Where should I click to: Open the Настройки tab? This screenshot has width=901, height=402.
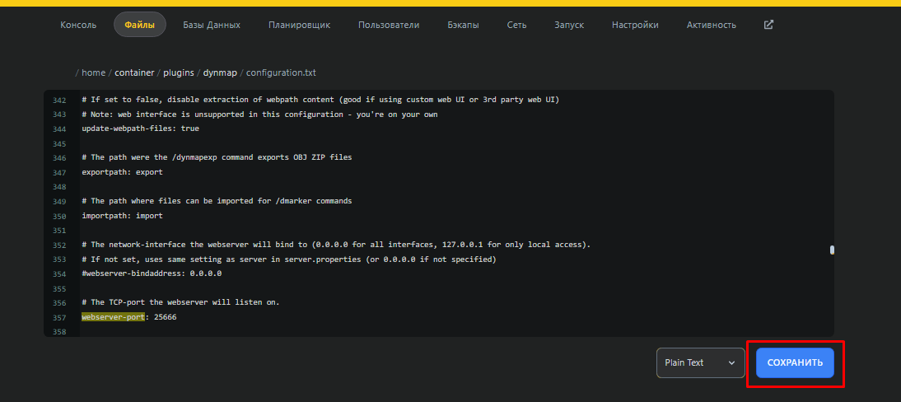[x=635, y=25]
